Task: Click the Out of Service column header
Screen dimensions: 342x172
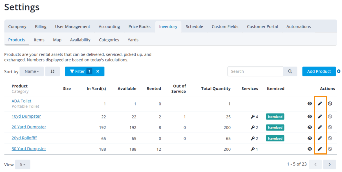Action: pyautogui.click(x=178, y=89)
